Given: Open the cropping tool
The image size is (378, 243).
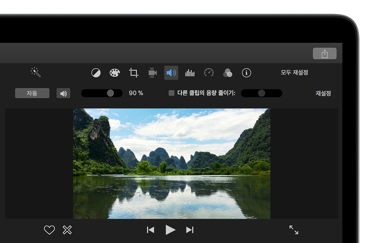Looking at the screenshot, I should [133, 73].
